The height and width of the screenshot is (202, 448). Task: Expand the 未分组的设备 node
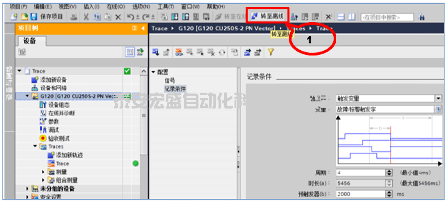click(27, 188)
